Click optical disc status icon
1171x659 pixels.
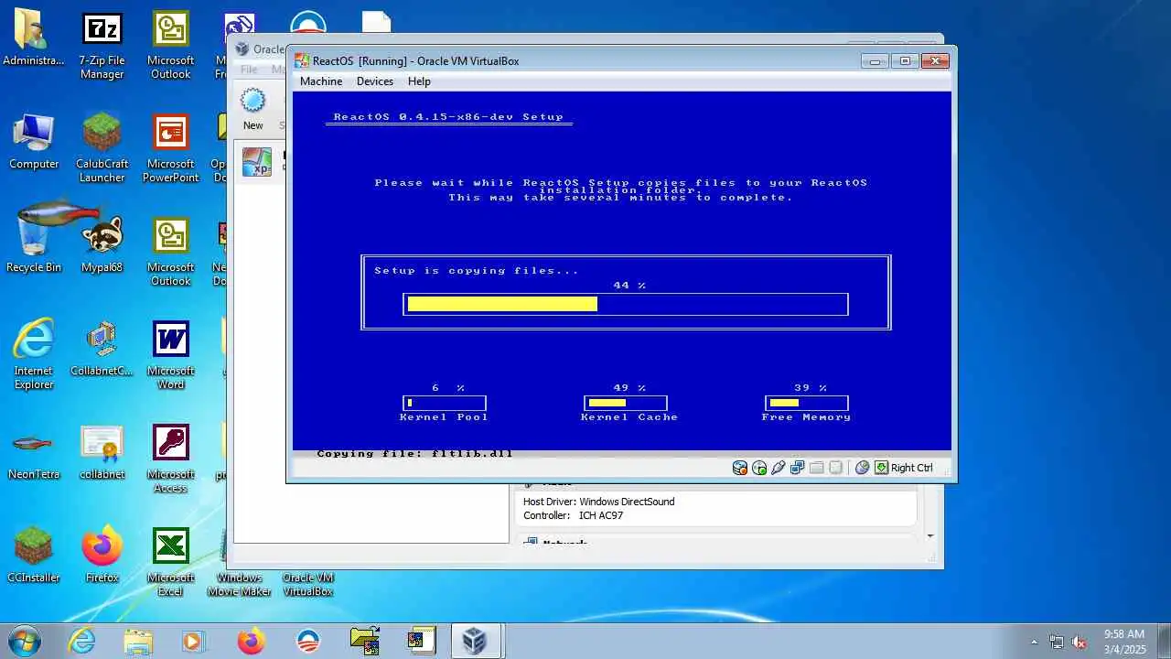tap(759, 468)
